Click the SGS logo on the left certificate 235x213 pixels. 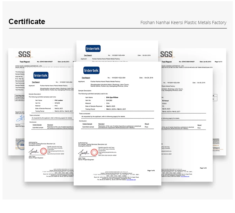[24, 54]
